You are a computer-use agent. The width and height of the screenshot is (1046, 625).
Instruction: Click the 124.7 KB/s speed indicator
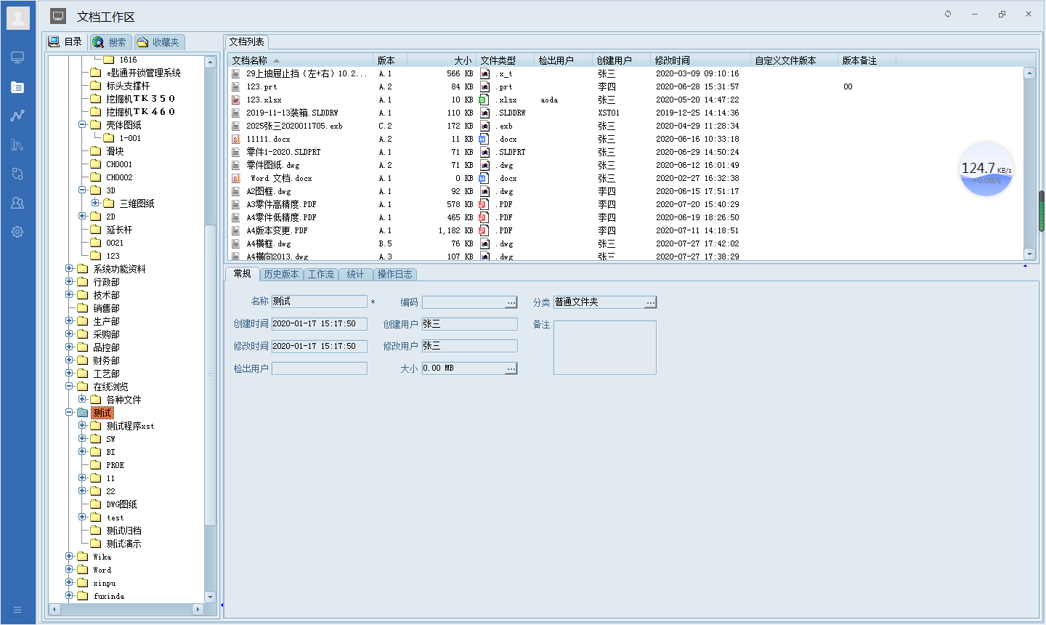(986, 169)
